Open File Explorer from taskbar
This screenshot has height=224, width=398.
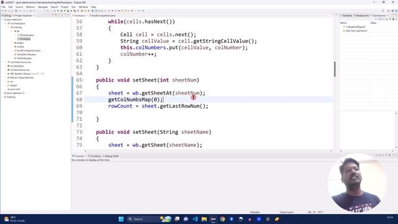tap(204, 219)
